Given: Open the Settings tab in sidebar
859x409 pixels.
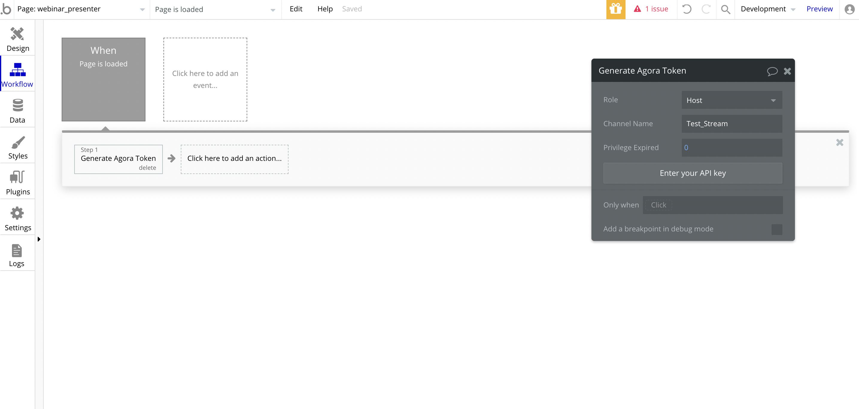Looking at the screenshot, I should [x=17, y=219].
